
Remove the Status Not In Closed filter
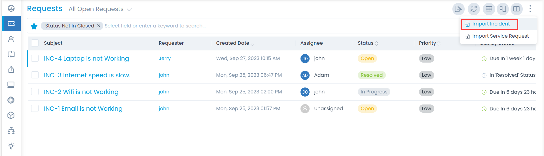tap(99, 26)
